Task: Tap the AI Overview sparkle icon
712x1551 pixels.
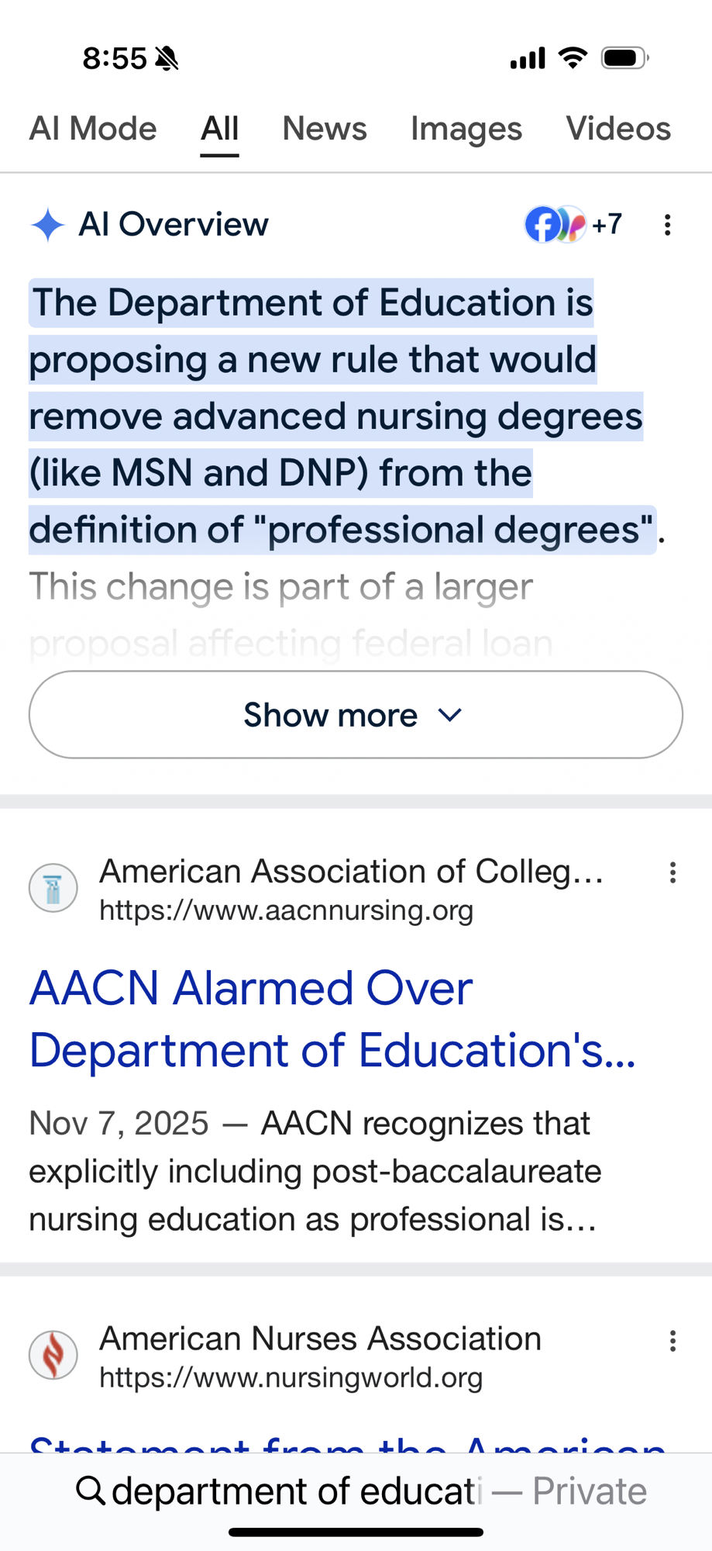Action: pyautogui.click(x=47, y=225)
